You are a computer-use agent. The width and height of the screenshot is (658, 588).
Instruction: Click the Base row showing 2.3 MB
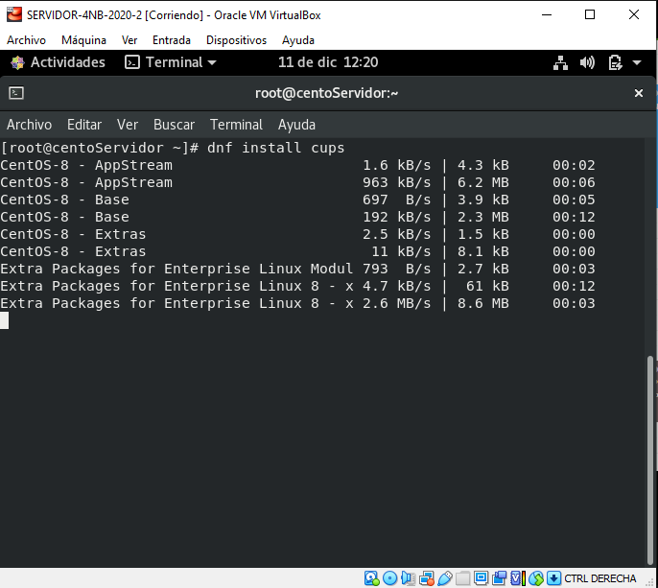pos(297,217)
